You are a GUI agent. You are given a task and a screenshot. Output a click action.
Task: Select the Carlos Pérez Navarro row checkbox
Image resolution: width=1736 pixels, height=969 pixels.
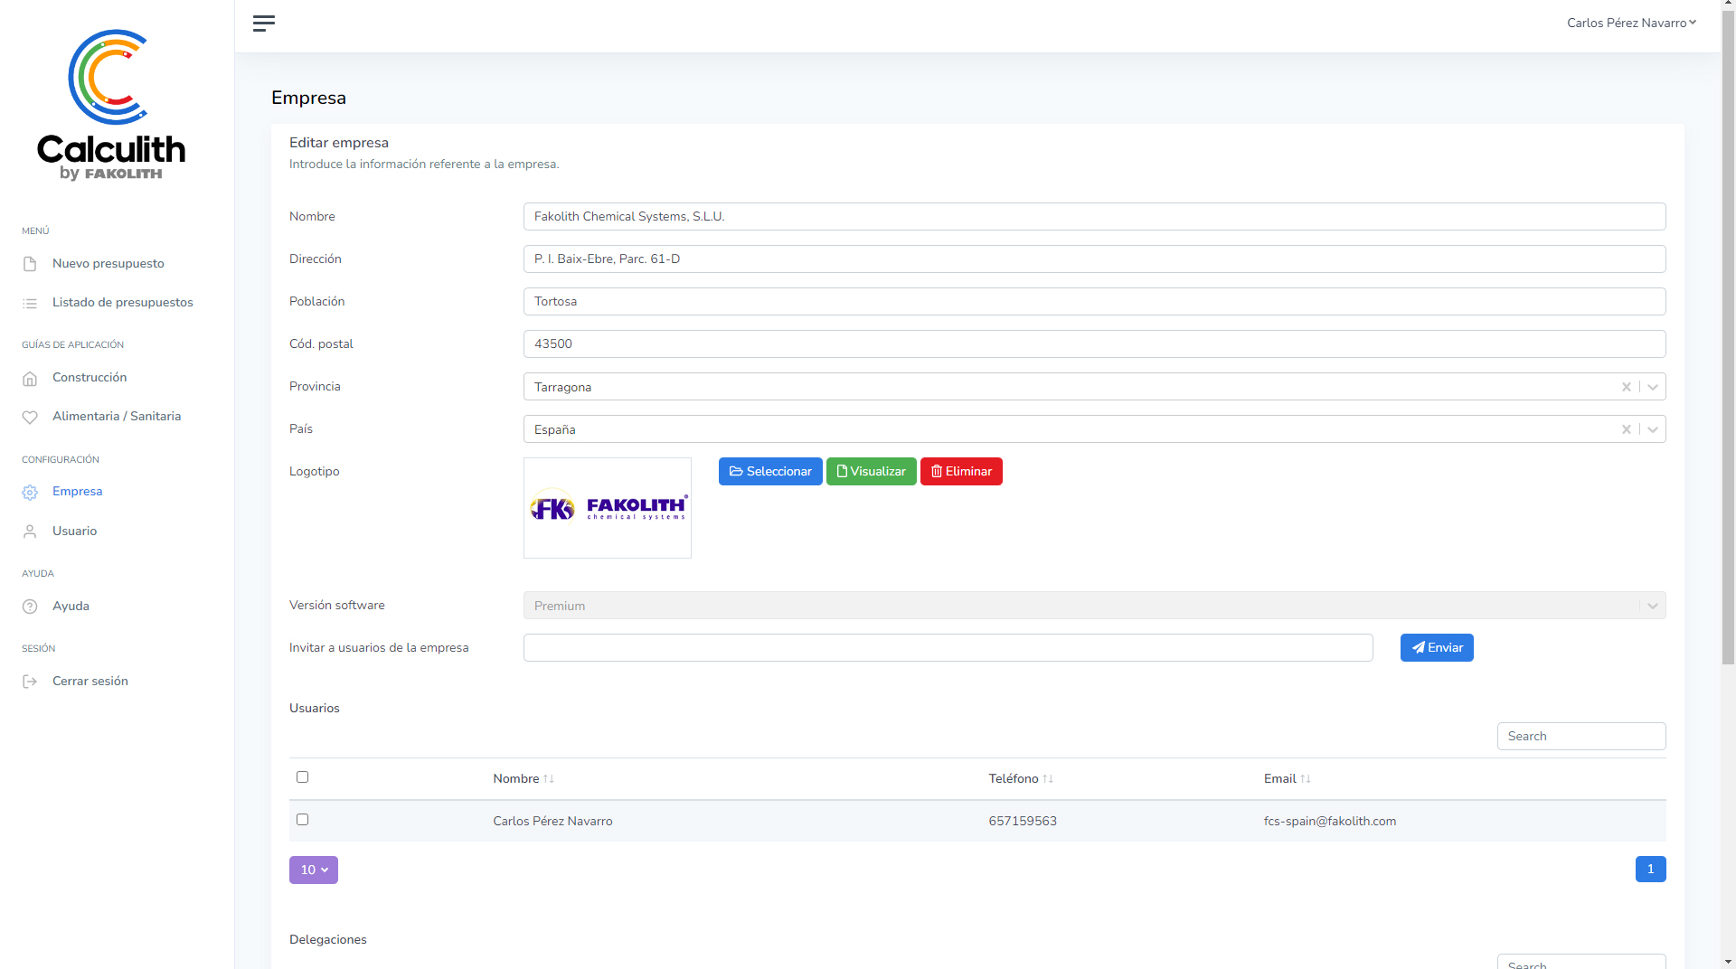pyautogui.click(x=303, y=820)
